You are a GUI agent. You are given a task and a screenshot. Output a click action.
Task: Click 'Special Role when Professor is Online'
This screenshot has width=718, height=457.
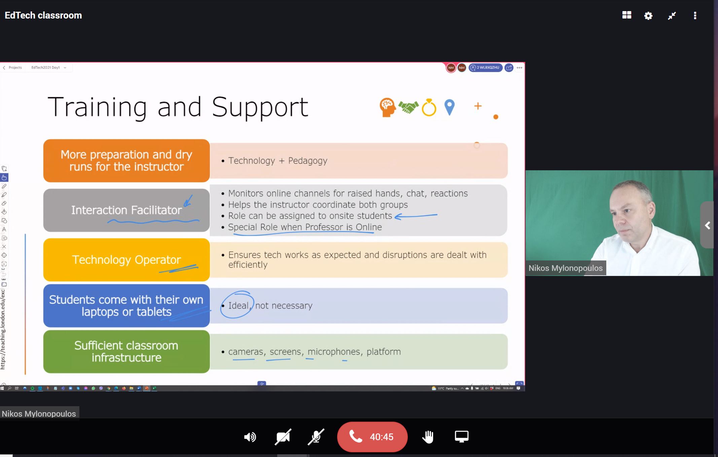click(x=305, y=227)
